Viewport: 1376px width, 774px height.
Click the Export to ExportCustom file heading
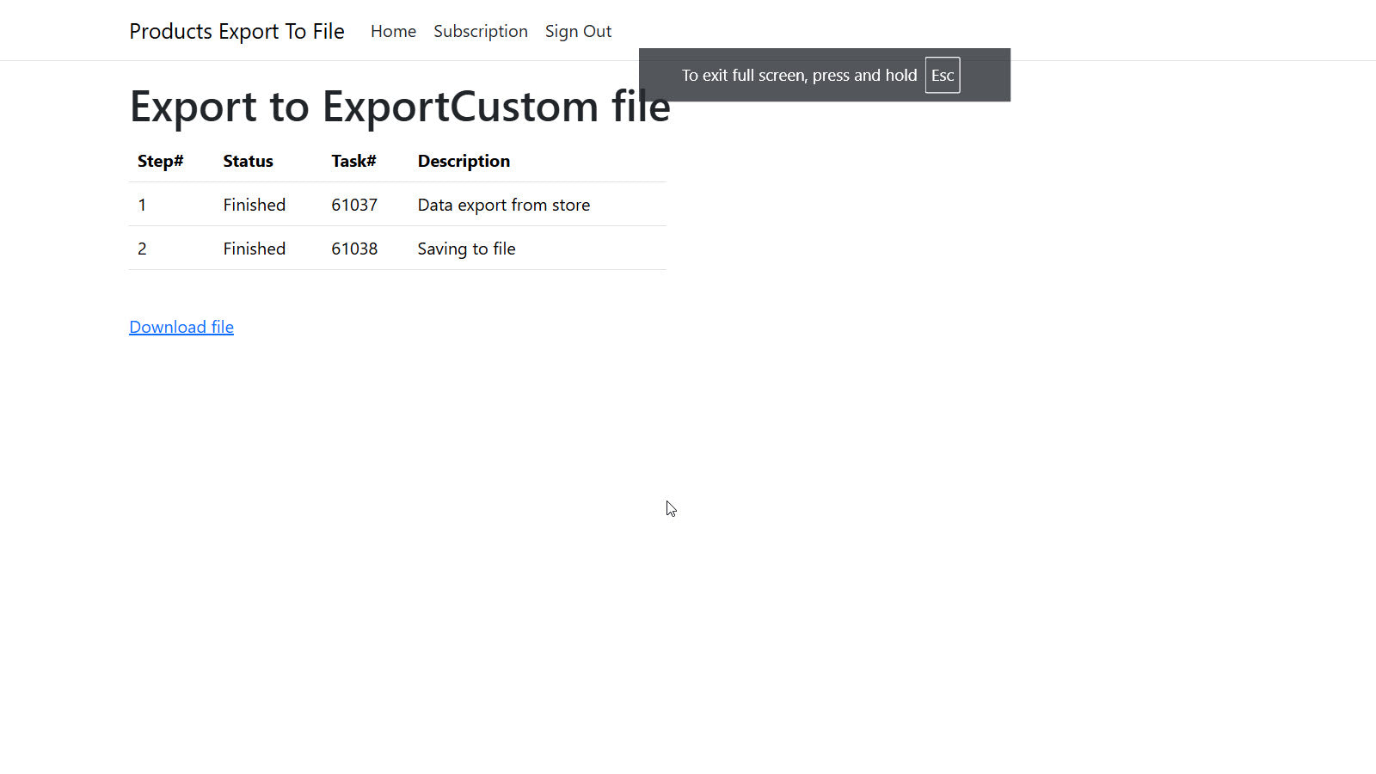pos(400,107)
